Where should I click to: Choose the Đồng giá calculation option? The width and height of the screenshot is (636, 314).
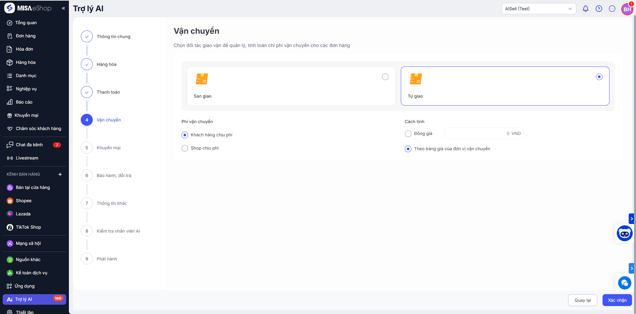click(x=408, y=134)
